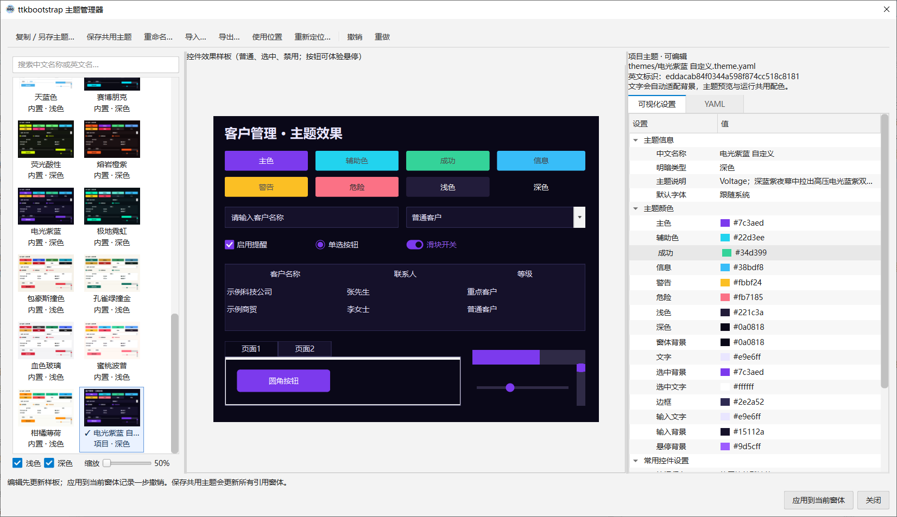Switch to the YAML tab
This screenshot has height=517, width=897.
pyautogui.click(x=715, y=104)
